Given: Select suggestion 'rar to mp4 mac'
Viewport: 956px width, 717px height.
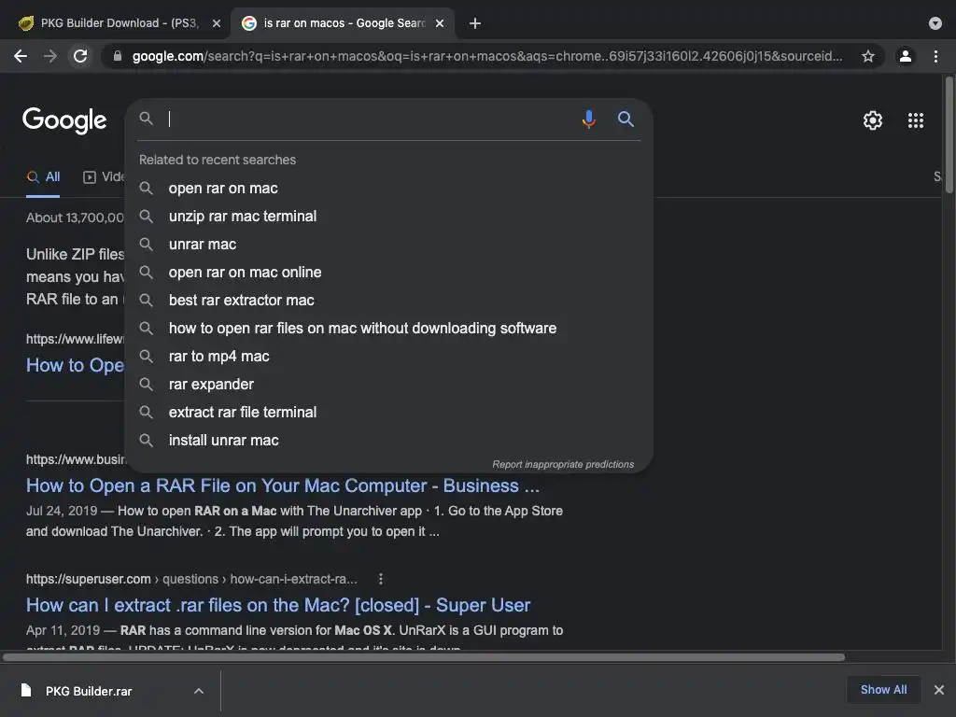Looking at the screenshot, I should 389,357.
